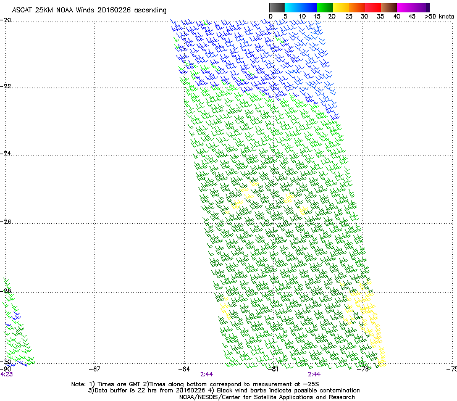Click the -78 longitude axis label

click(363, 369)
